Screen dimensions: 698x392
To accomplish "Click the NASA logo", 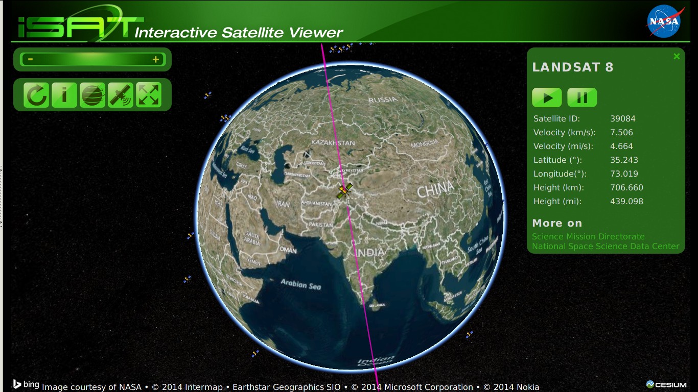I will coord(664,21).
